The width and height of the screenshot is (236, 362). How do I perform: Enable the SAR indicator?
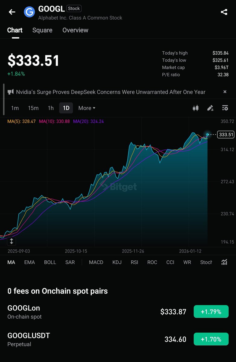coord(70,262)
